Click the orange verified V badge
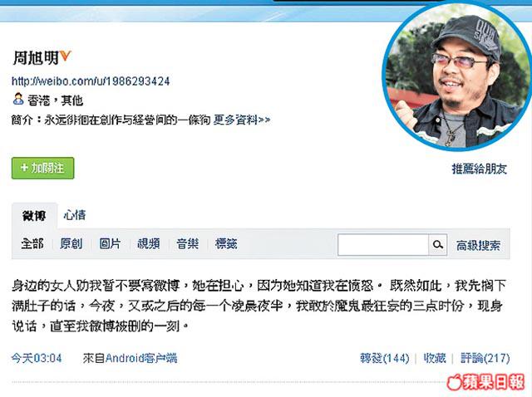Viewport: 532px width, 397px height. [65, 56]
